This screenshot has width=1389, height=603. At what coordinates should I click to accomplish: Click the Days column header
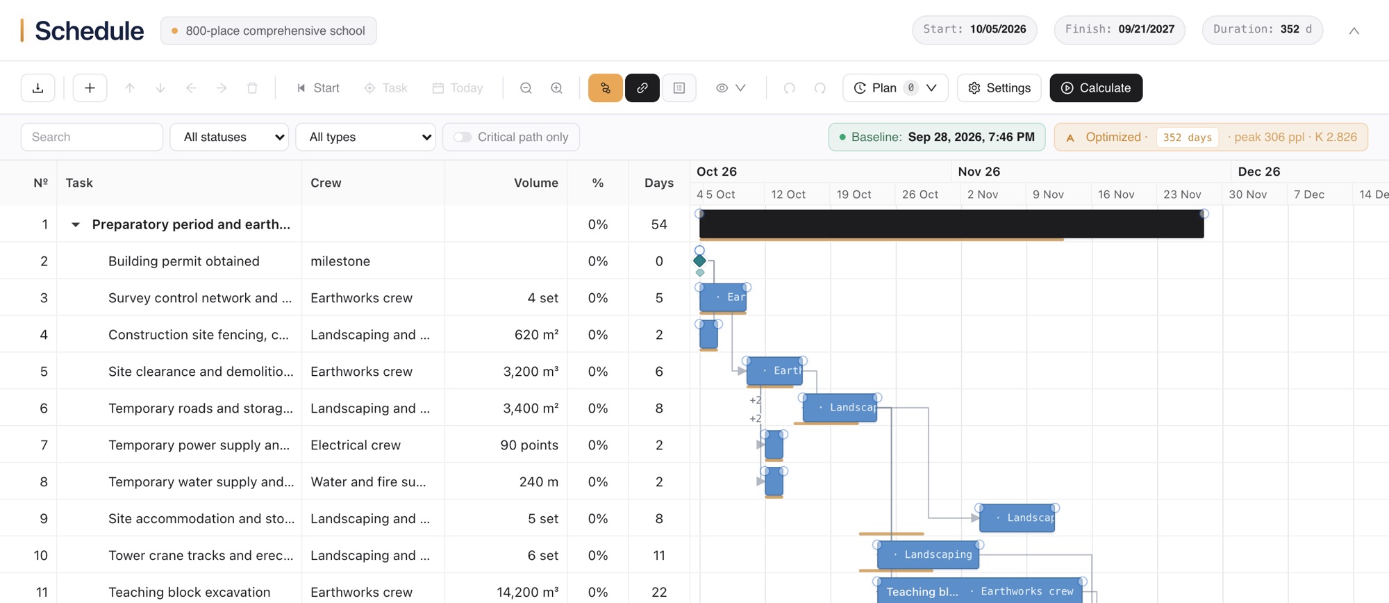coord(659,183)
